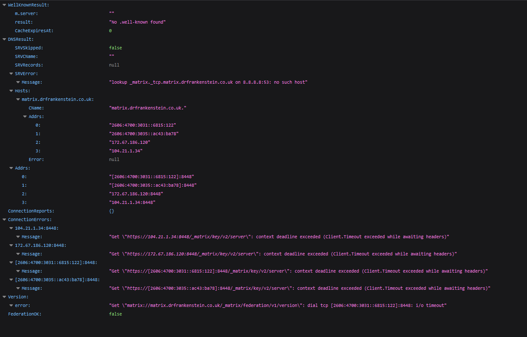This screenshot has width=527, height=337.
Task: Select the SRVError lookup message string
Action: pos(209,82)
